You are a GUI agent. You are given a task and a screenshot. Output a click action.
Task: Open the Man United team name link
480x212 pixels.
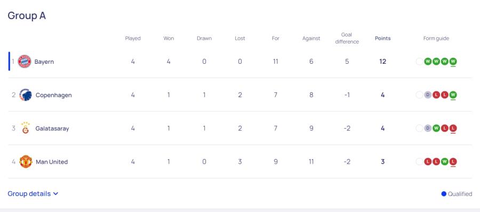[x=52, y=162]
